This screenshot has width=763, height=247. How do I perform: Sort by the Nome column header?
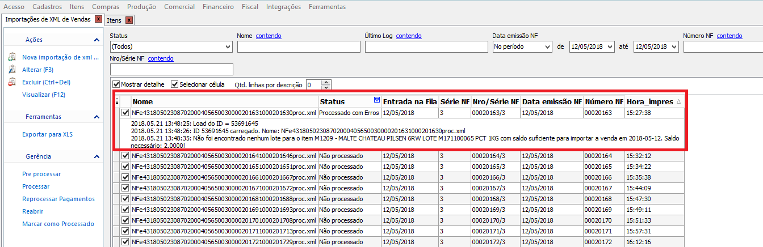pos(224,101)
